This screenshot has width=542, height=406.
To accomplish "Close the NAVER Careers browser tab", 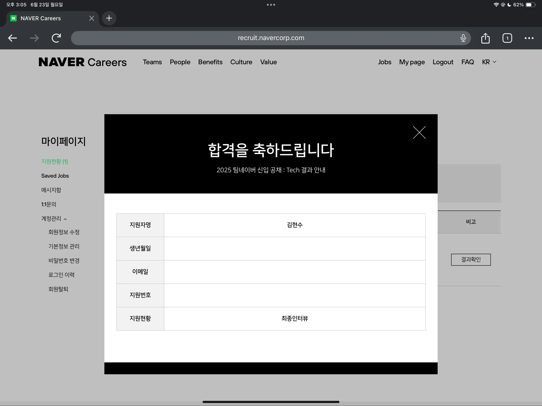I will point(91,18).
